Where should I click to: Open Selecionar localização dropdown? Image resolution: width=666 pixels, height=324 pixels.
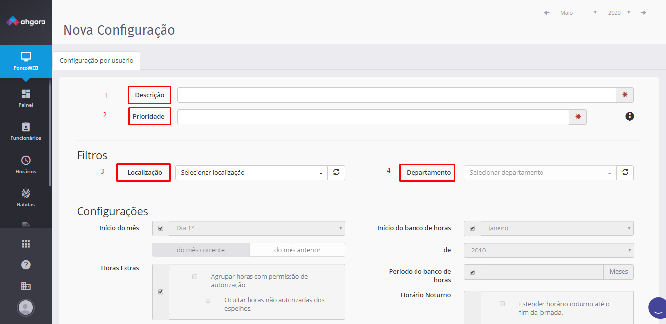251,173
